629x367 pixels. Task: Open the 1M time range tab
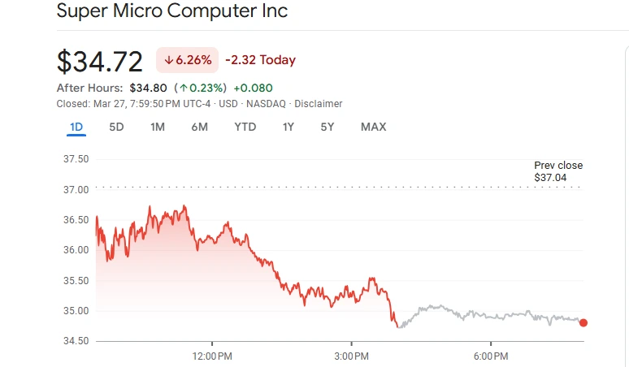(158, 127)
